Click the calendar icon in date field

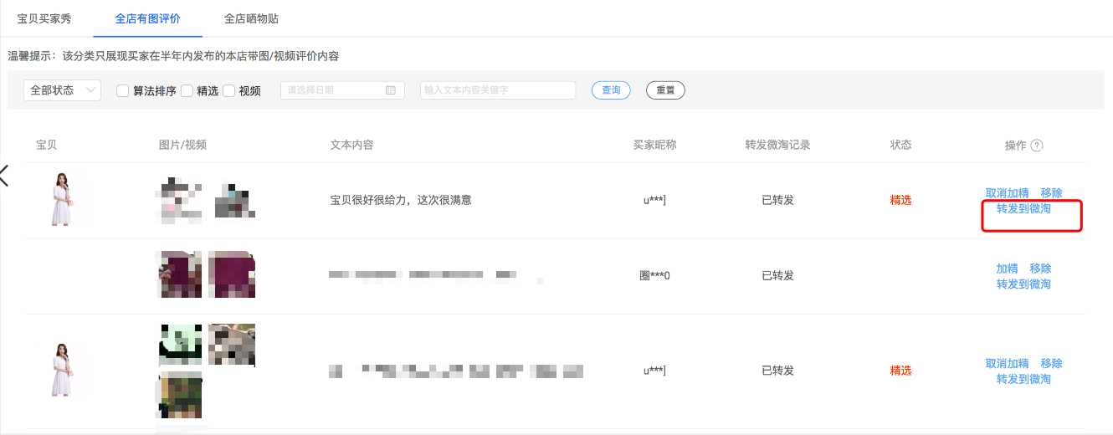391,90
